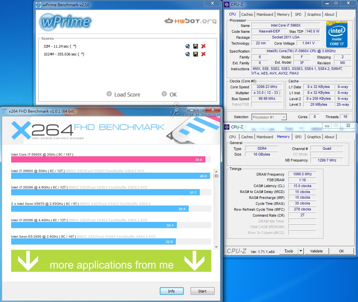The height and width of the screenshot is (302, 358).
Task: Click the 32M - 11.24 sec score entry
Action: 60,46
